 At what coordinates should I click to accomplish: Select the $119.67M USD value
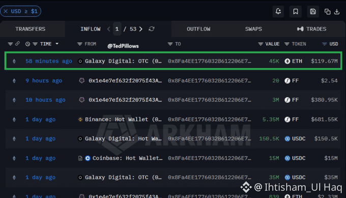pos(324,61)
